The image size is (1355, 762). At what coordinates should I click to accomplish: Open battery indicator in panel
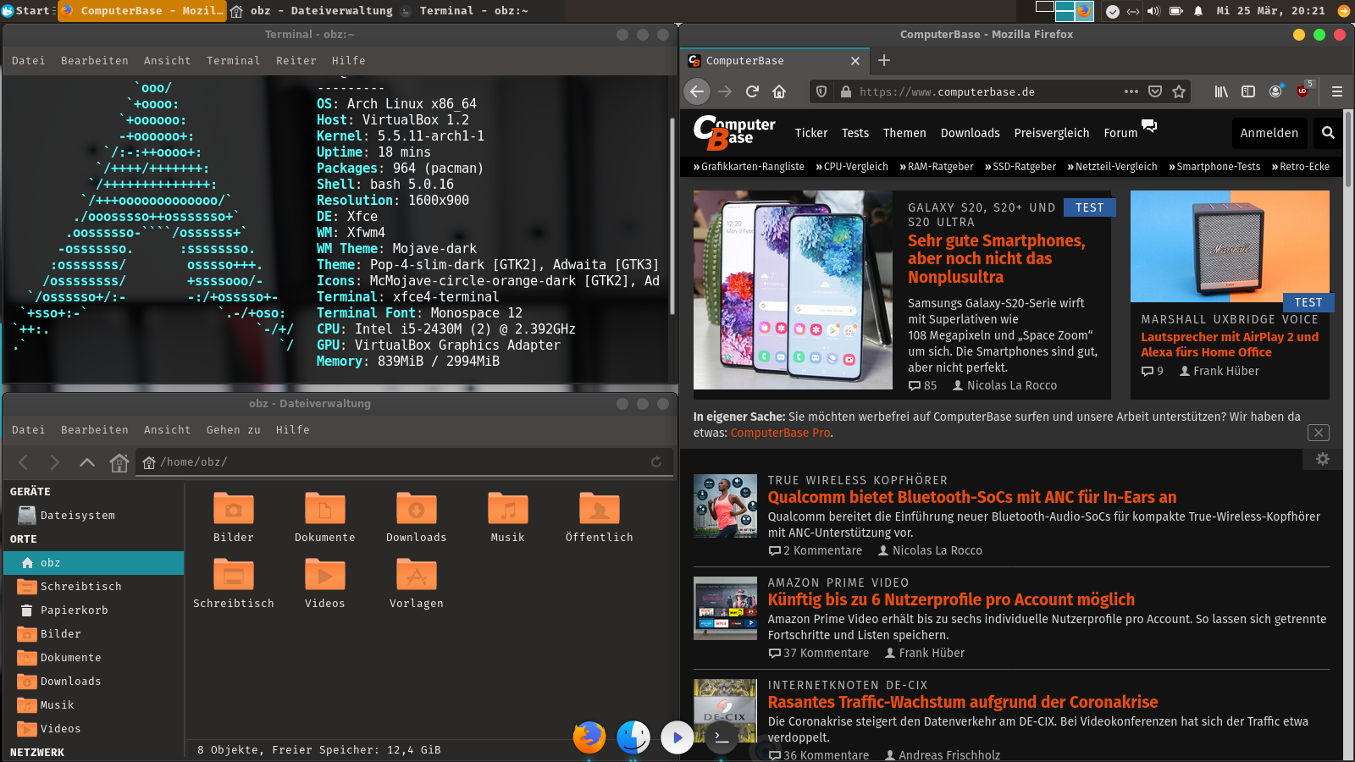1175,11
